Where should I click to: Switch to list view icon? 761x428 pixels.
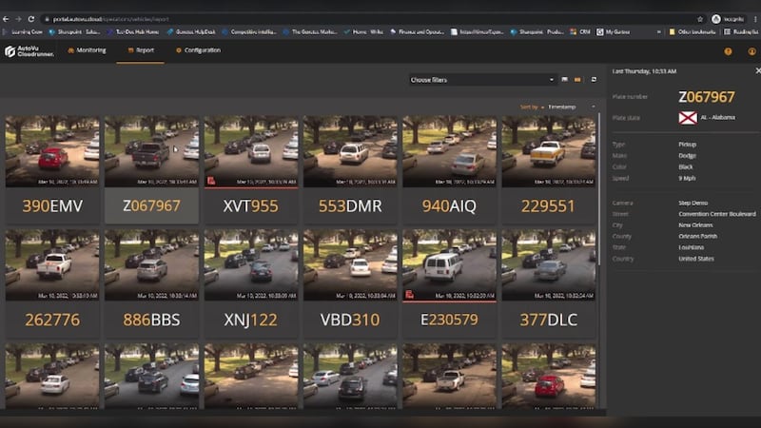click(x=564, y=80)
